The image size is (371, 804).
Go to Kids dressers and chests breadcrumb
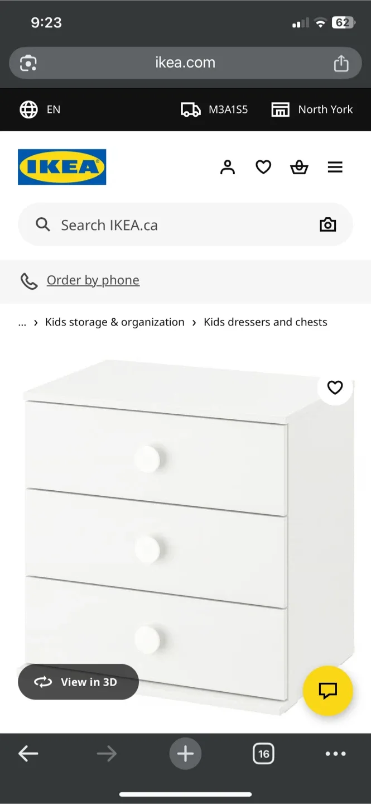[x=265, y=322]
